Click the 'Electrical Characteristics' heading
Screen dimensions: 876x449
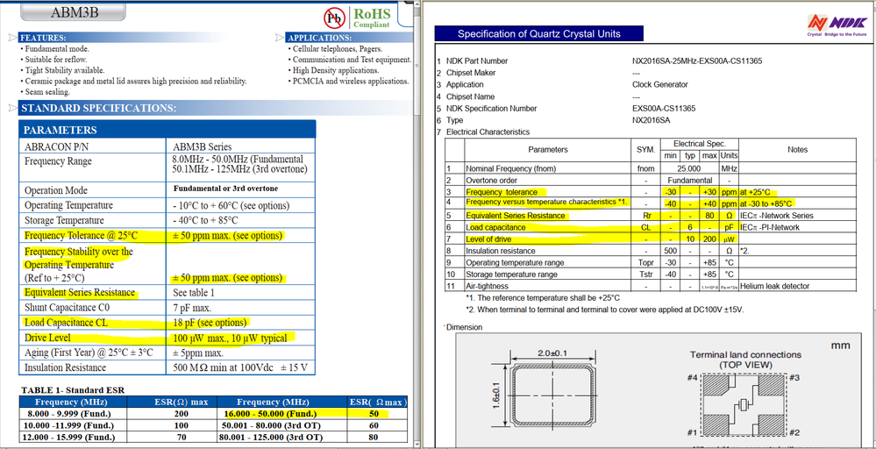coord(488,132)
